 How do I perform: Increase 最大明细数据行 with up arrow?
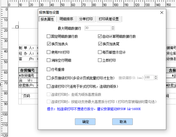click(113, 27)
